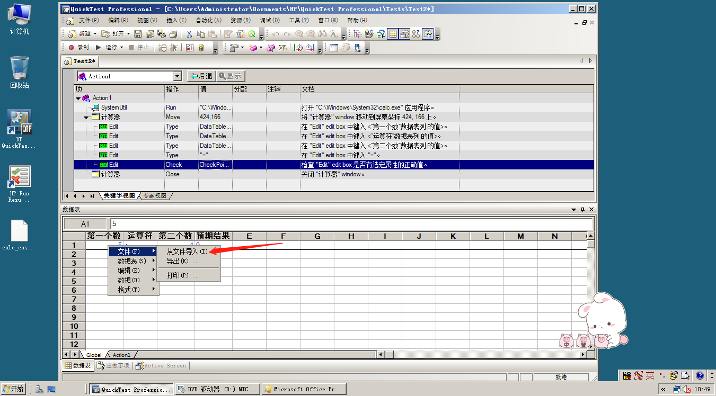Click the properties list icon in third toolbar
The height and width of the screenshot is (396, 716).
(334, 48)
